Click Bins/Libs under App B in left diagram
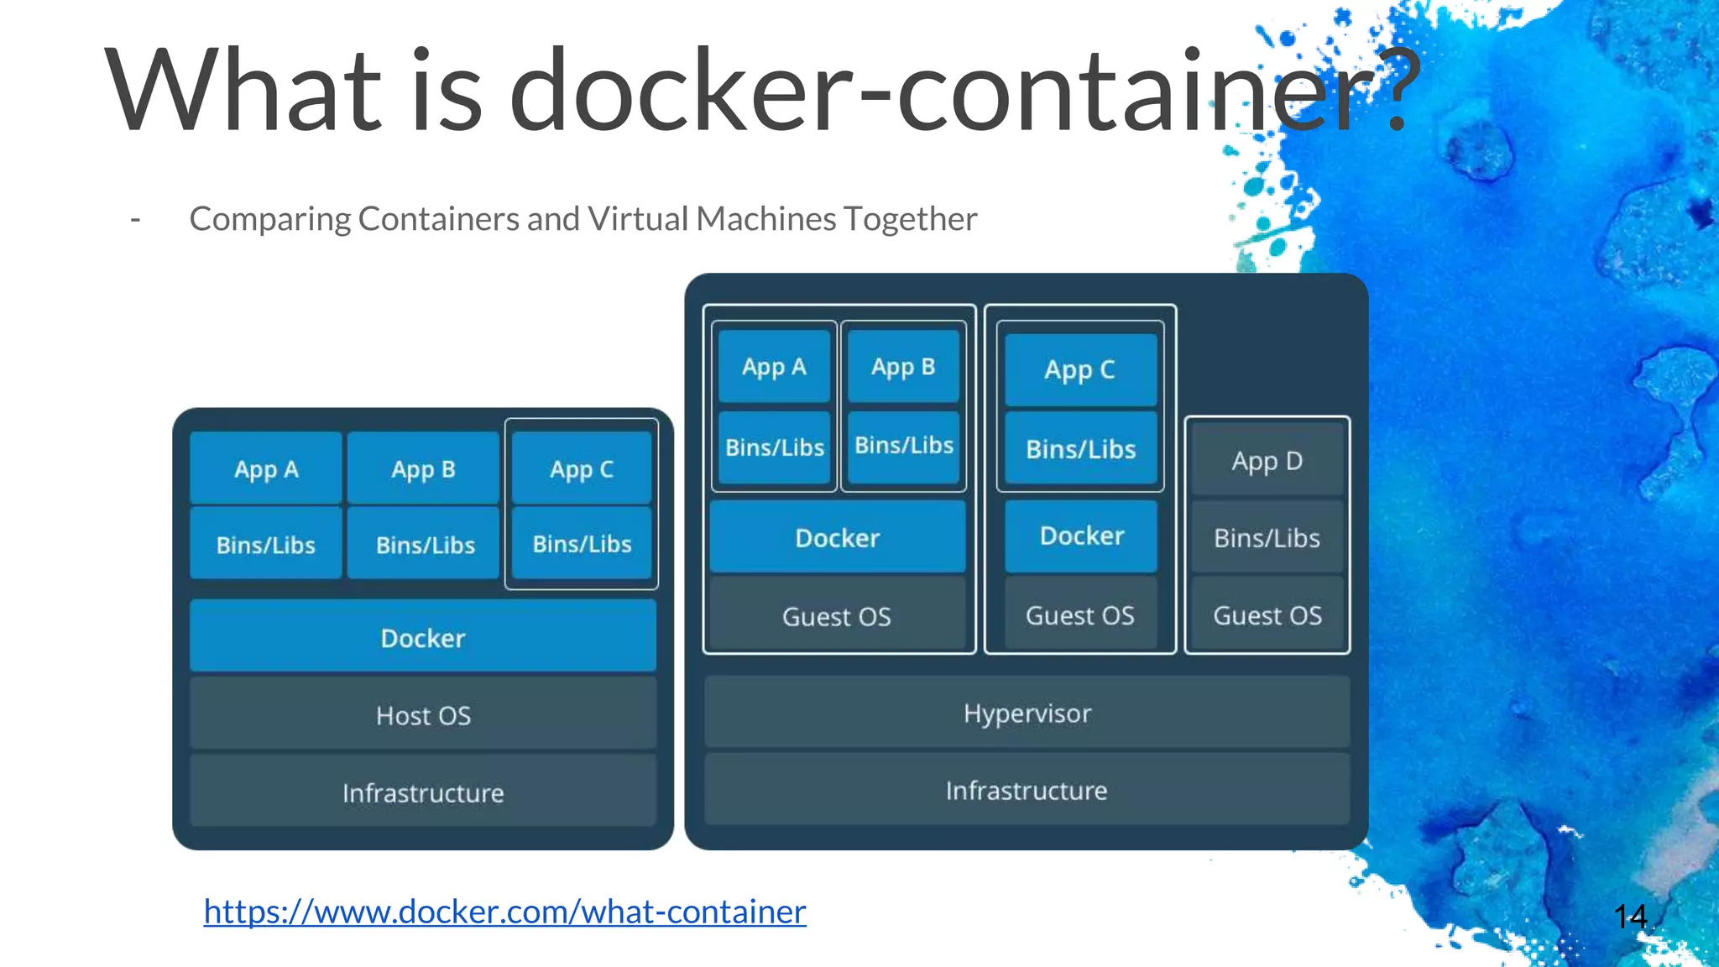Image resolution: width=1719 pixels, height=967 pixels. point(425,545)
